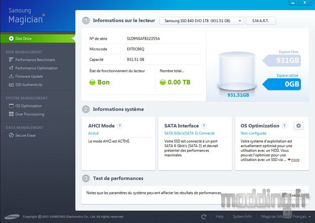Click the Nombre total... label
Screen dimensions: 315x223
click(x=172, y=71)
